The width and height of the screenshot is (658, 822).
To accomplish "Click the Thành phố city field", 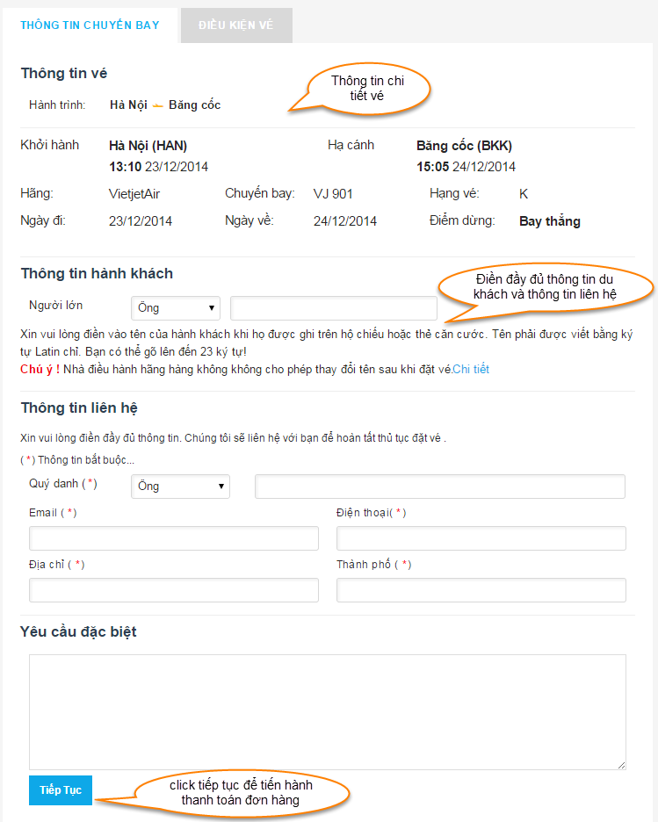I will pos(481,590).
